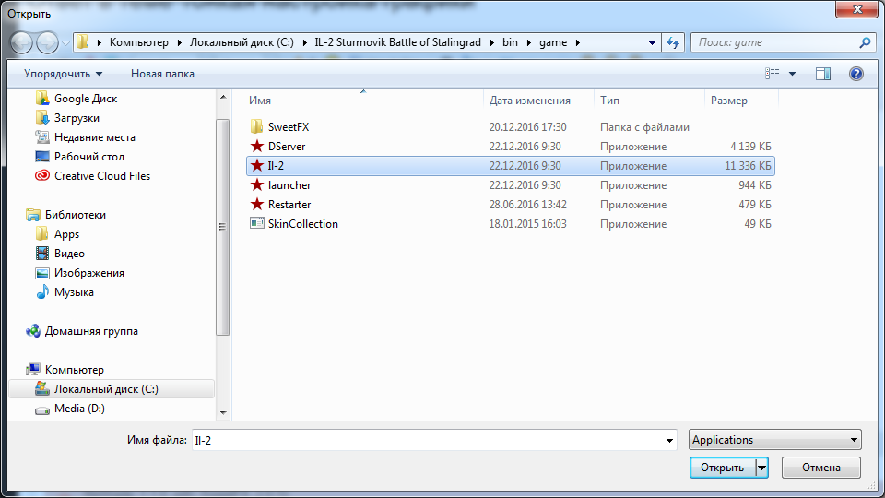Expand the address bar history dropdown

pos(652,43)
